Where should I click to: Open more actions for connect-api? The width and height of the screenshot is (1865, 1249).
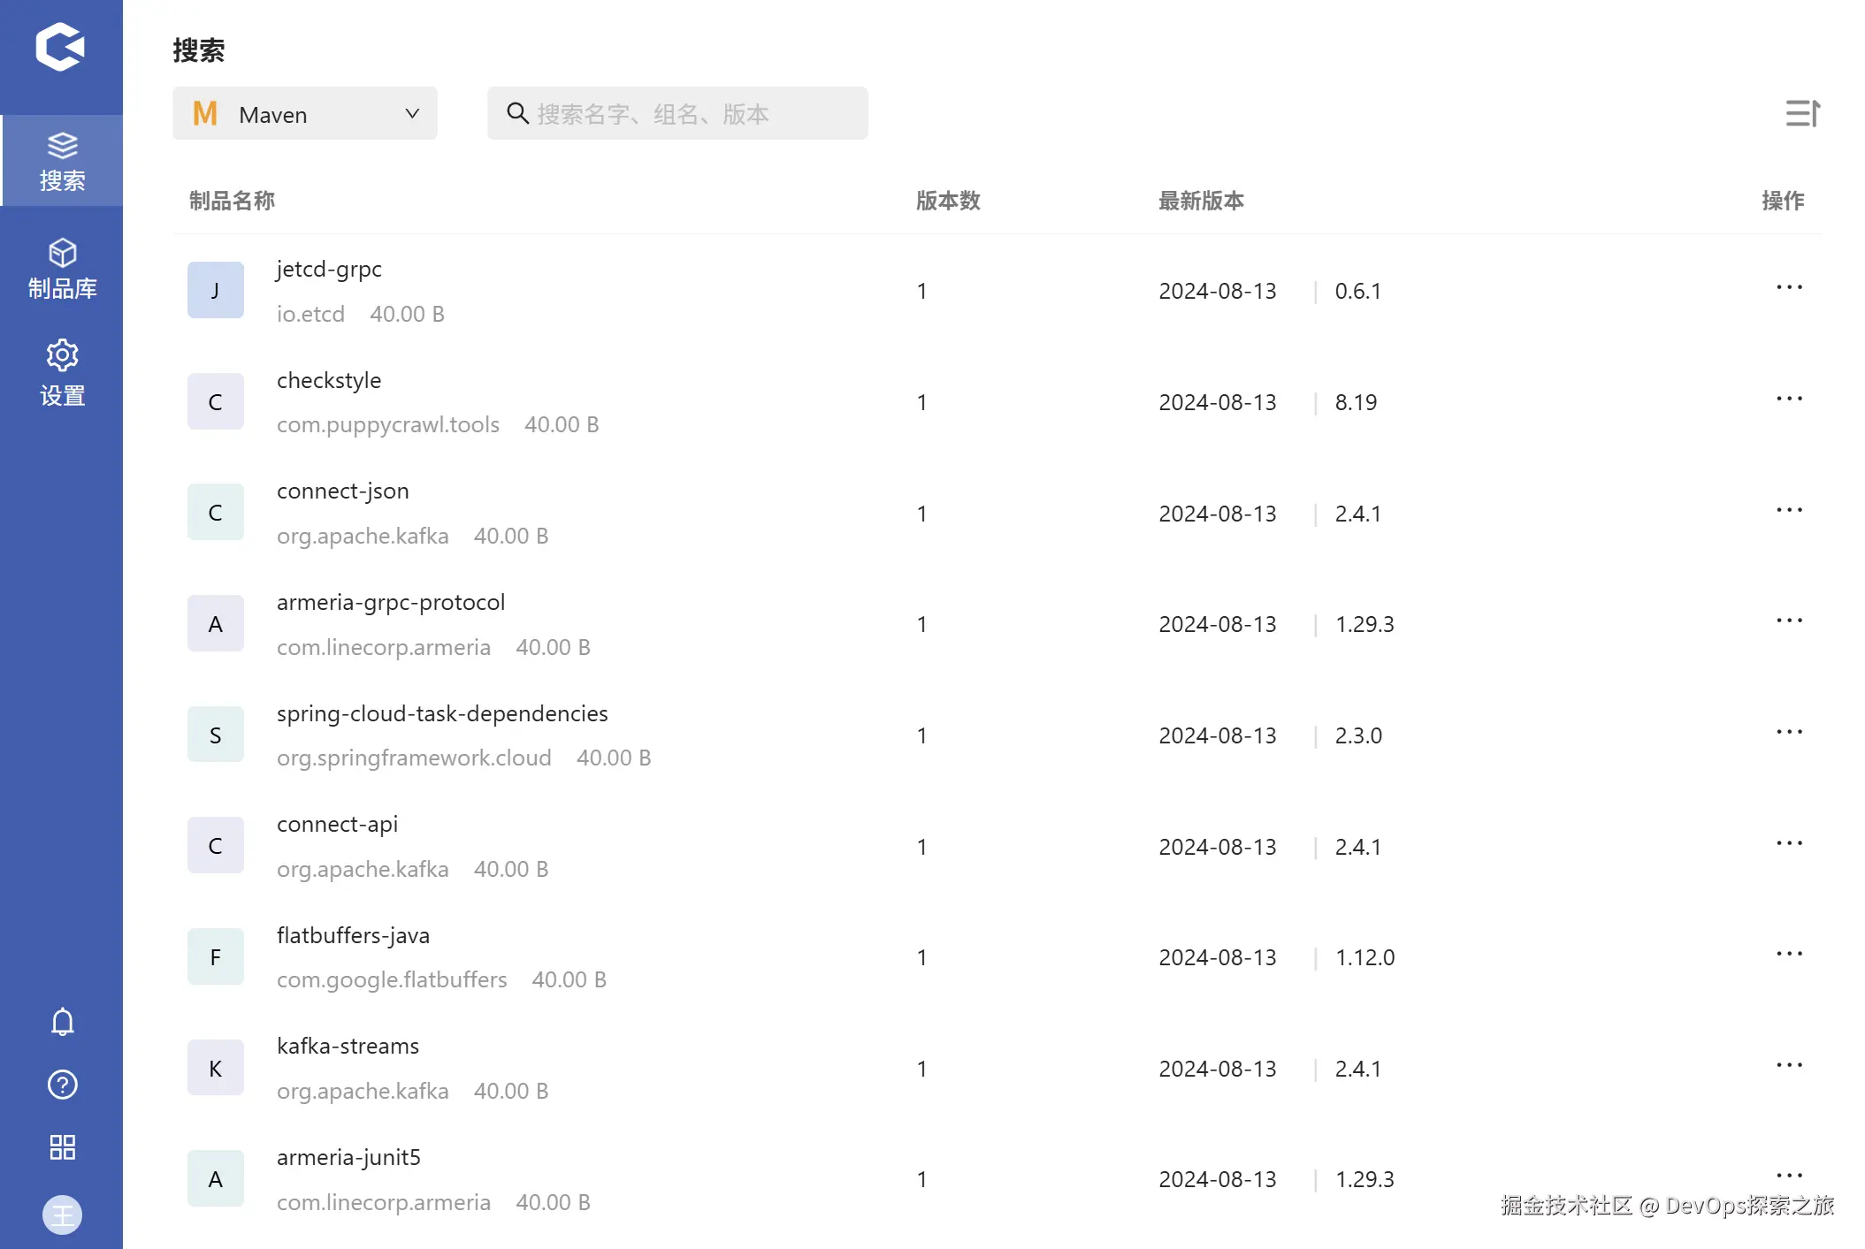1789,844
